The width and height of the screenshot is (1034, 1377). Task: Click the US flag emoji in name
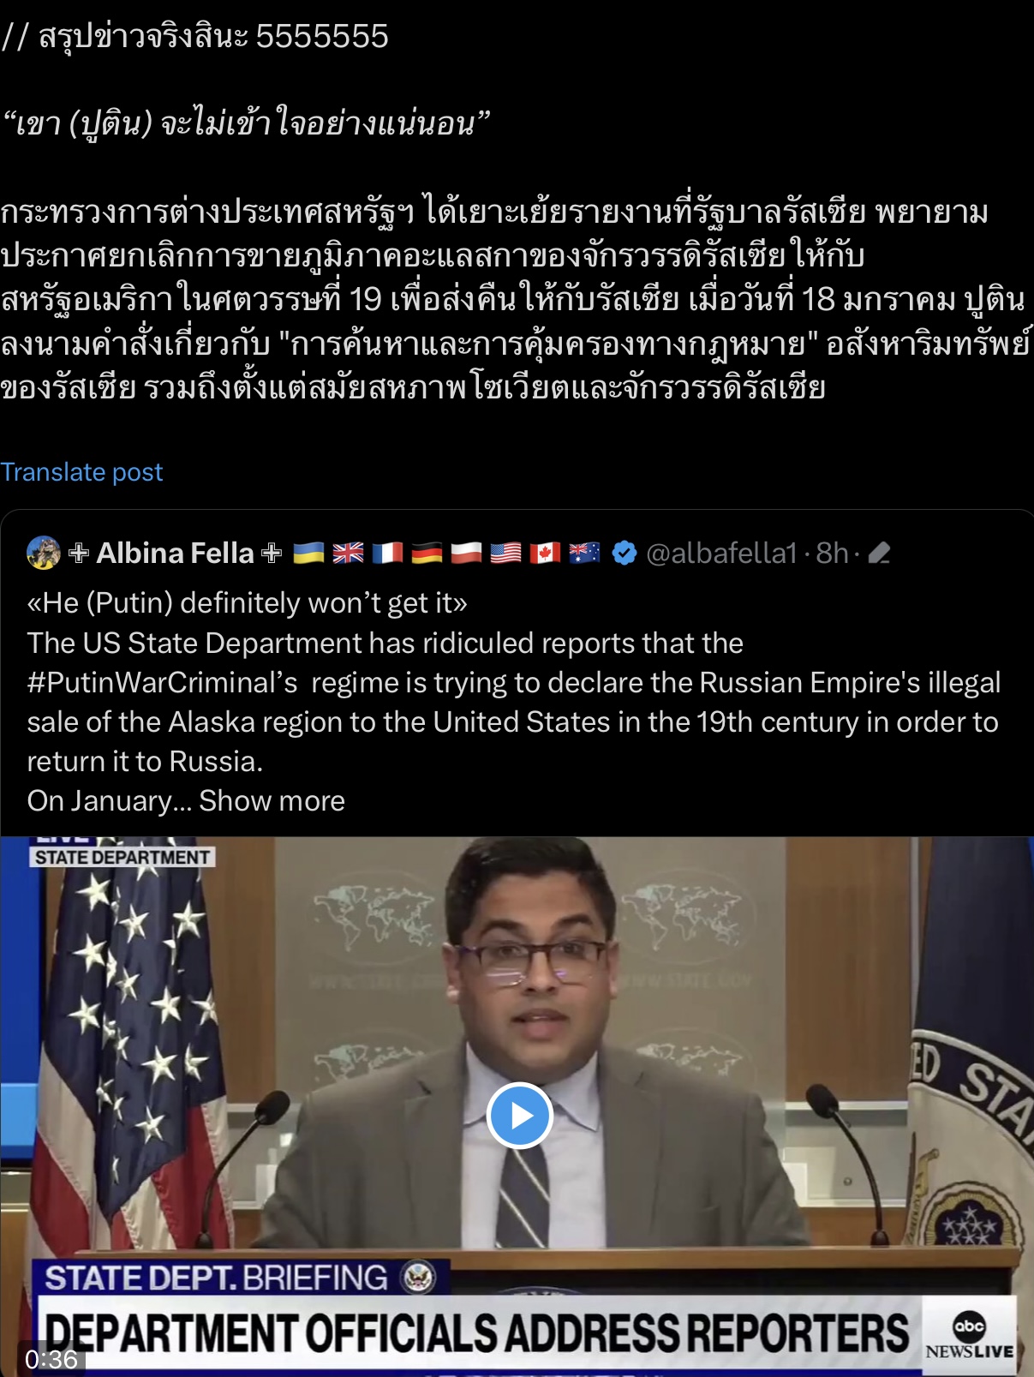coord(505,554)
